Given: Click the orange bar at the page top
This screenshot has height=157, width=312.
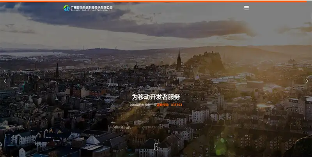Looking at the screenshot, I should click(156, 1).
